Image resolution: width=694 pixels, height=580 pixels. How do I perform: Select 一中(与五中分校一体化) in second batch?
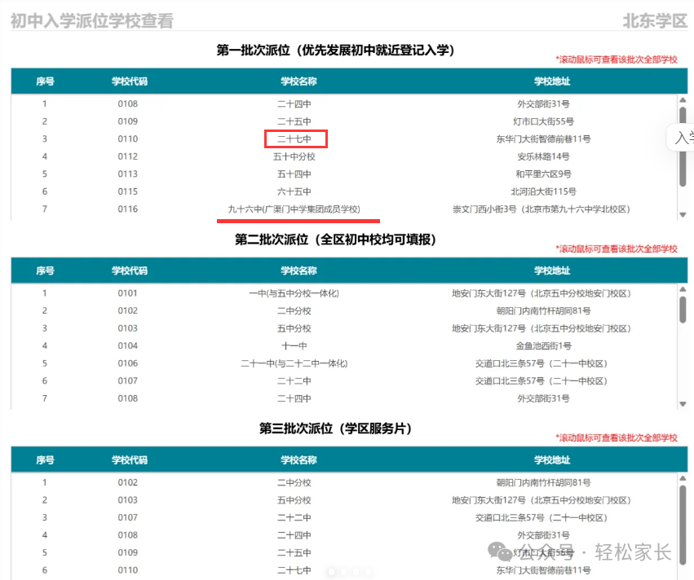coord(294,293)
